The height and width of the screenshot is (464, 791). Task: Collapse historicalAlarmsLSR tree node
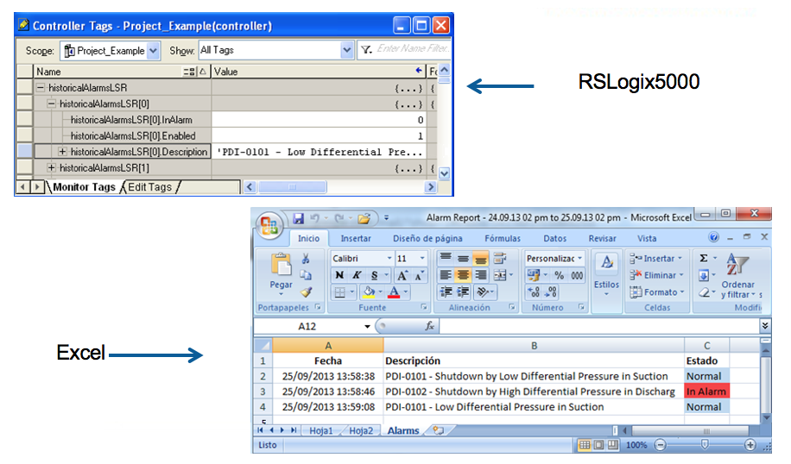click(41, 88)
